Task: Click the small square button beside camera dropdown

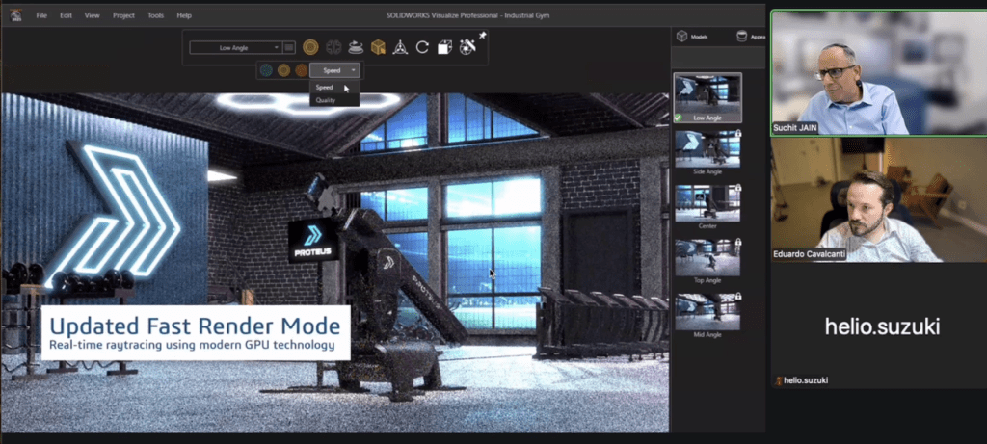Action: coord(290,46)
